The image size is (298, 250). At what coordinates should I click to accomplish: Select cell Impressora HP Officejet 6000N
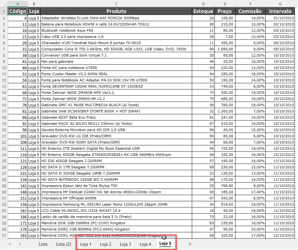116,198
